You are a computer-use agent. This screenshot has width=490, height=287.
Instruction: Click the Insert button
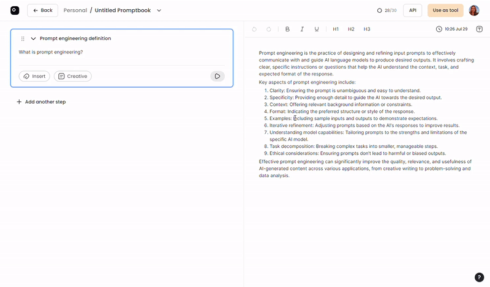tap(34, 76)
